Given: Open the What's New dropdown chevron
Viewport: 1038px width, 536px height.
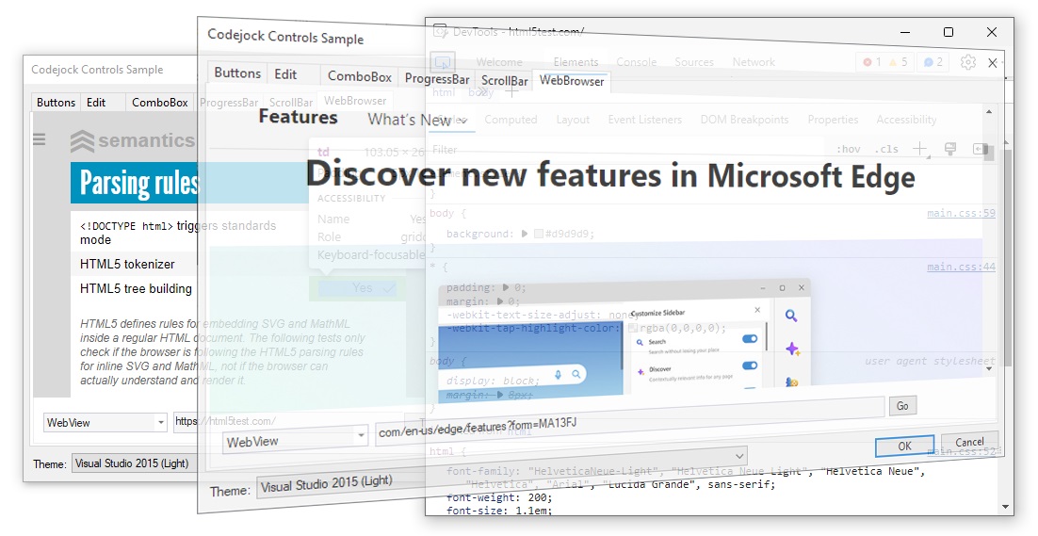Looking at the screenshot, I should tap(462, 121).
